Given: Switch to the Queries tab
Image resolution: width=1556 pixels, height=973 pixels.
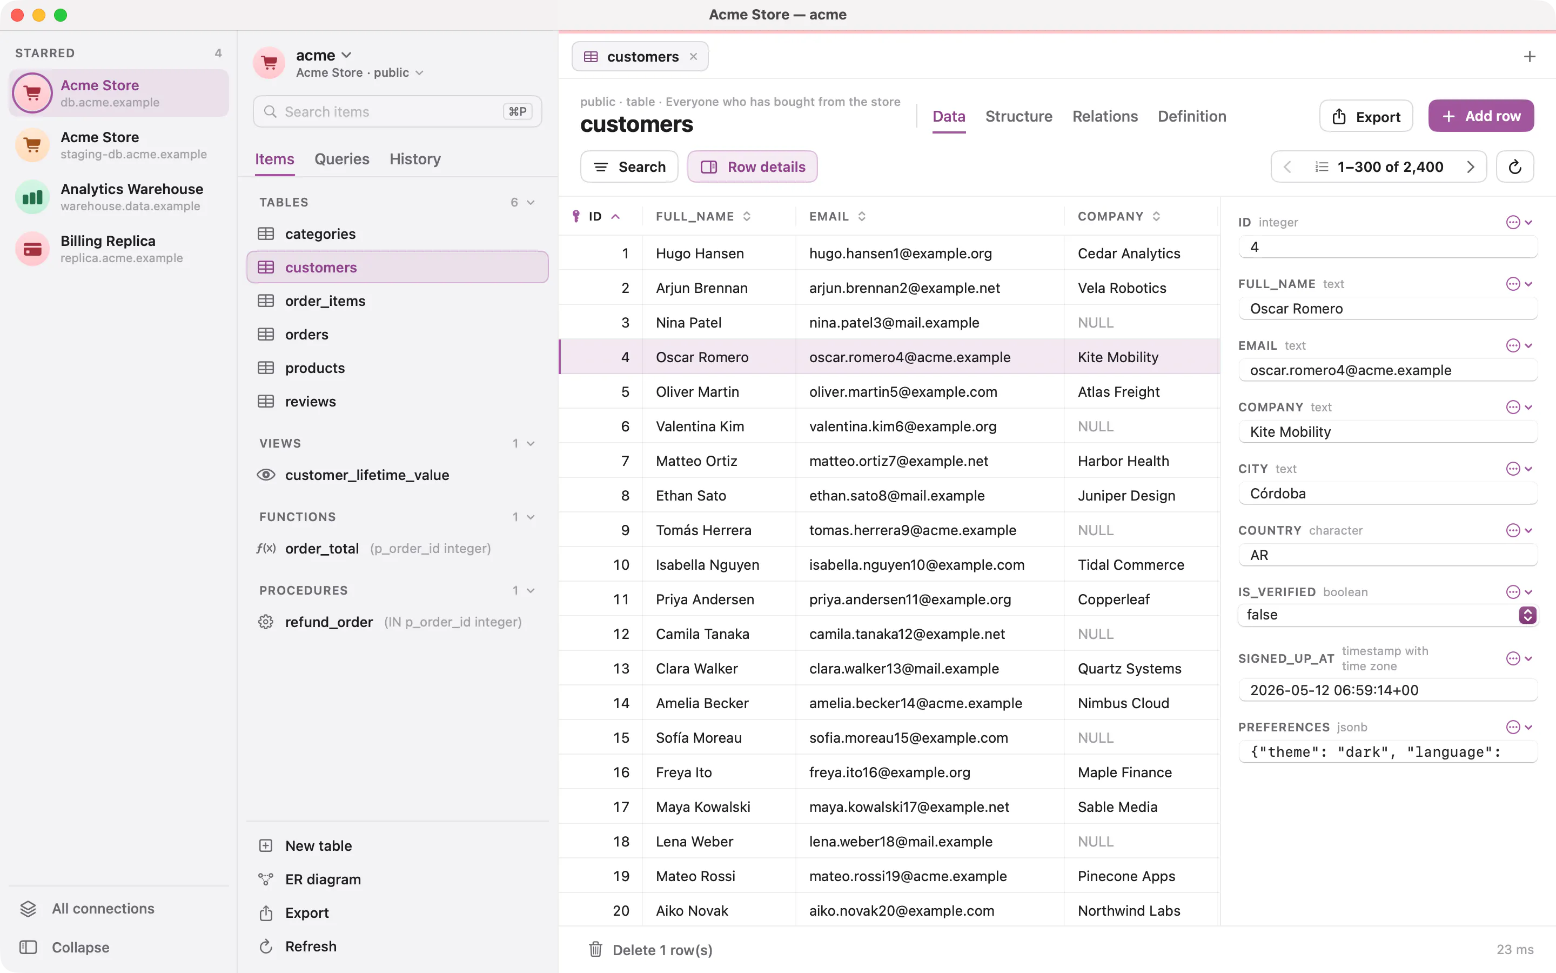Looking at the screenshot, I should 341,159.
